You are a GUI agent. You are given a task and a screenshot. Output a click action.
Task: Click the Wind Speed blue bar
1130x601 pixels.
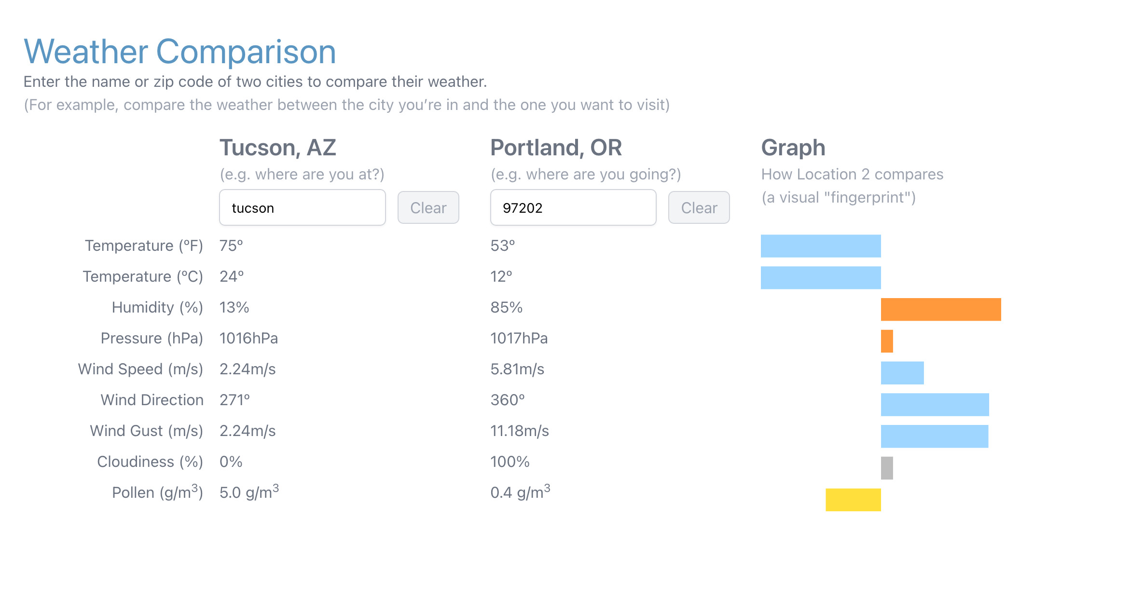[x=902, y=373]
